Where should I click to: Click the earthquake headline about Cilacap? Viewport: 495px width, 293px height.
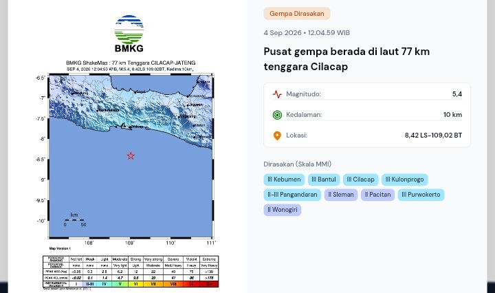pos(346,59)
